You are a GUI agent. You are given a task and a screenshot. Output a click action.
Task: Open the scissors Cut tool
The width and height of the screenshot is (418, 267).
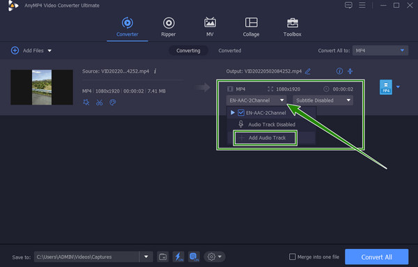[x=100, y=102]
